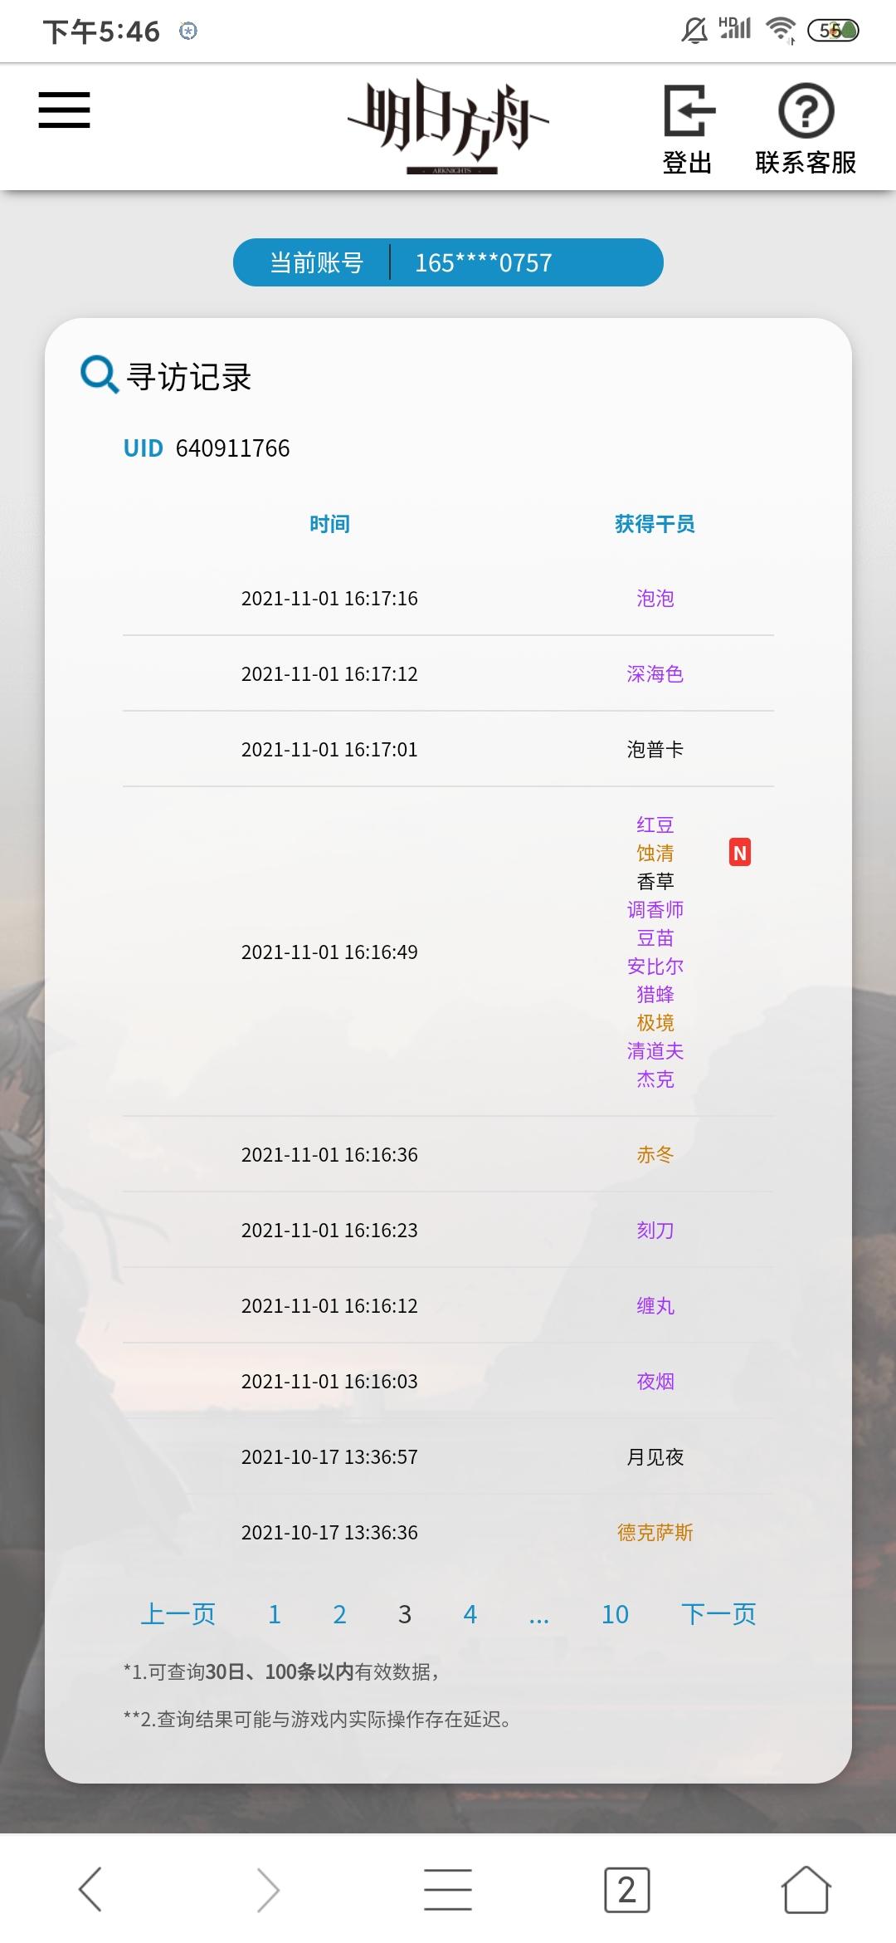Jump to page 2 of records

(339, 1614)
